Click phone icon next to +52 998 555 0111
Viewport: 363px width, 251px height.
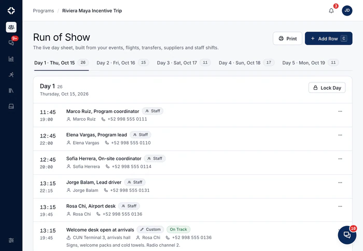coord(103,119)
